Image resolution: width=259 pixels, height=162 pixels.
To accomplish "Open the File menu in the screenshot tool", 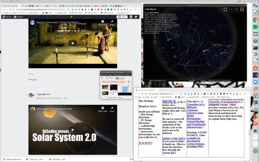I will pyautogui.click(x=102, y=75).
